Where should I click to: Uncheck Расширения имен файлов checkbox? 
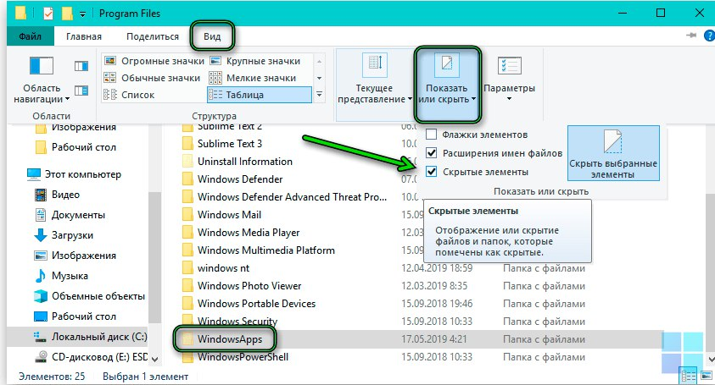tap(432, 153)
